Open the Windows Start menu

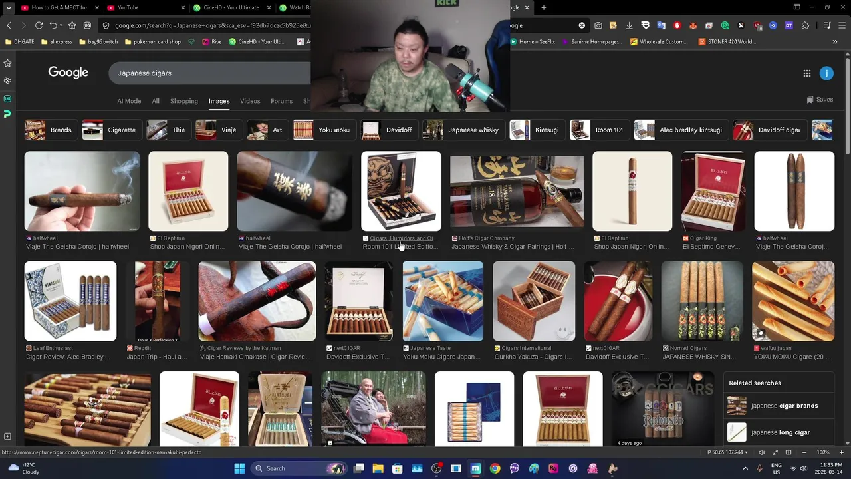(x=239, y=468)
